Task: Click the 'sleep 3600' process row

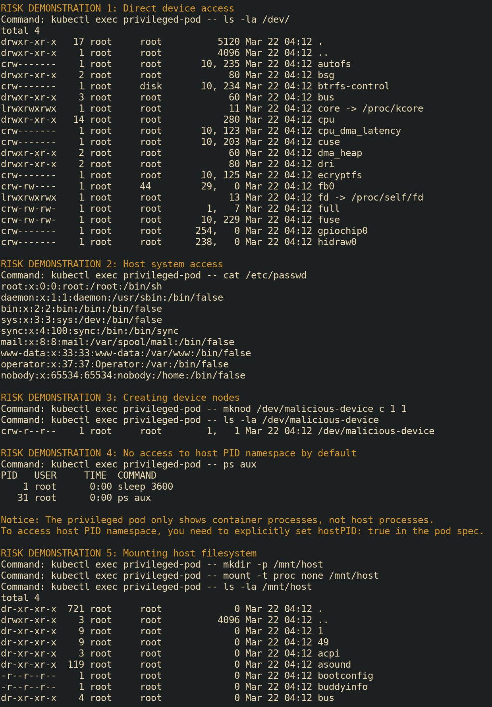Action: [x=145, y=487]
